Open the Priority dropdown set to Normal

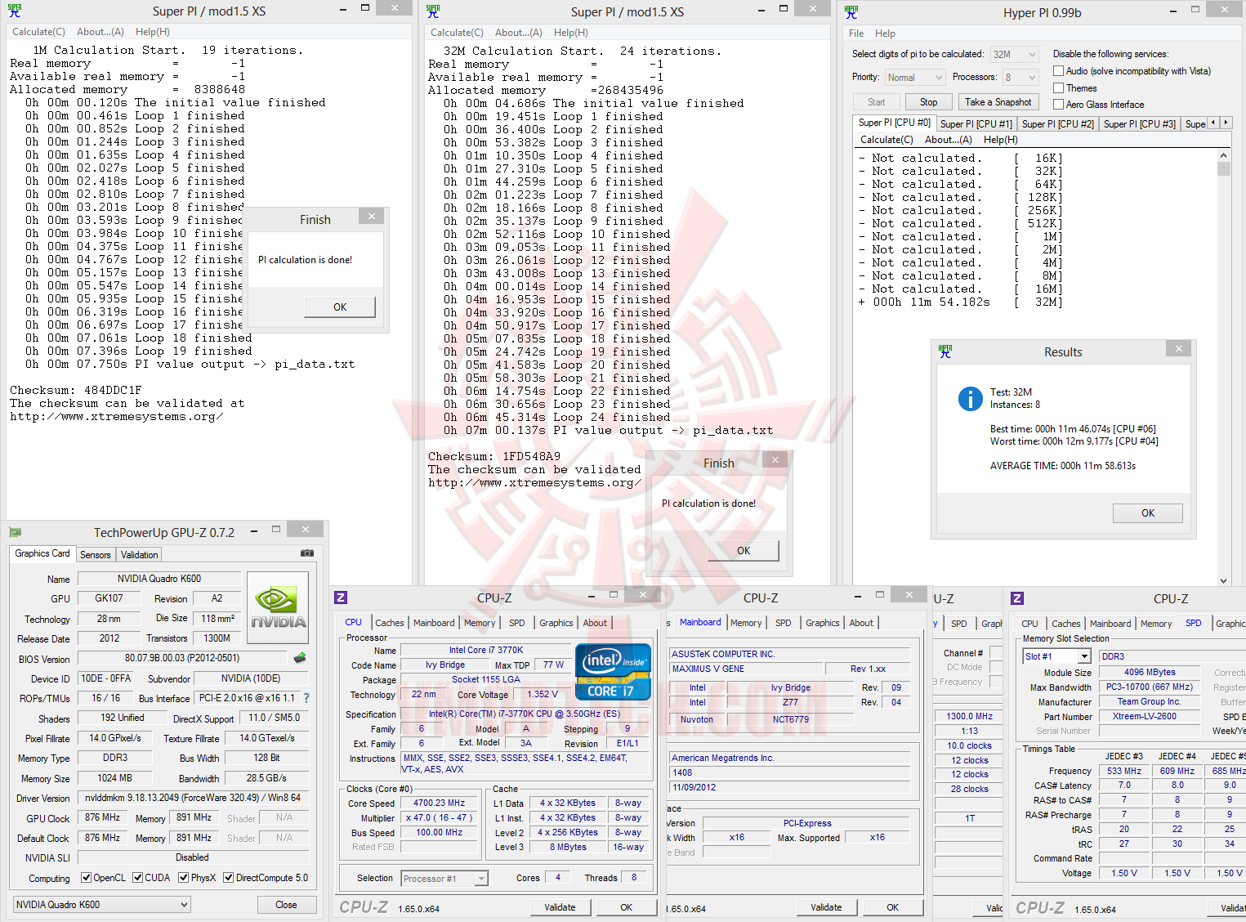pos(915,78)
